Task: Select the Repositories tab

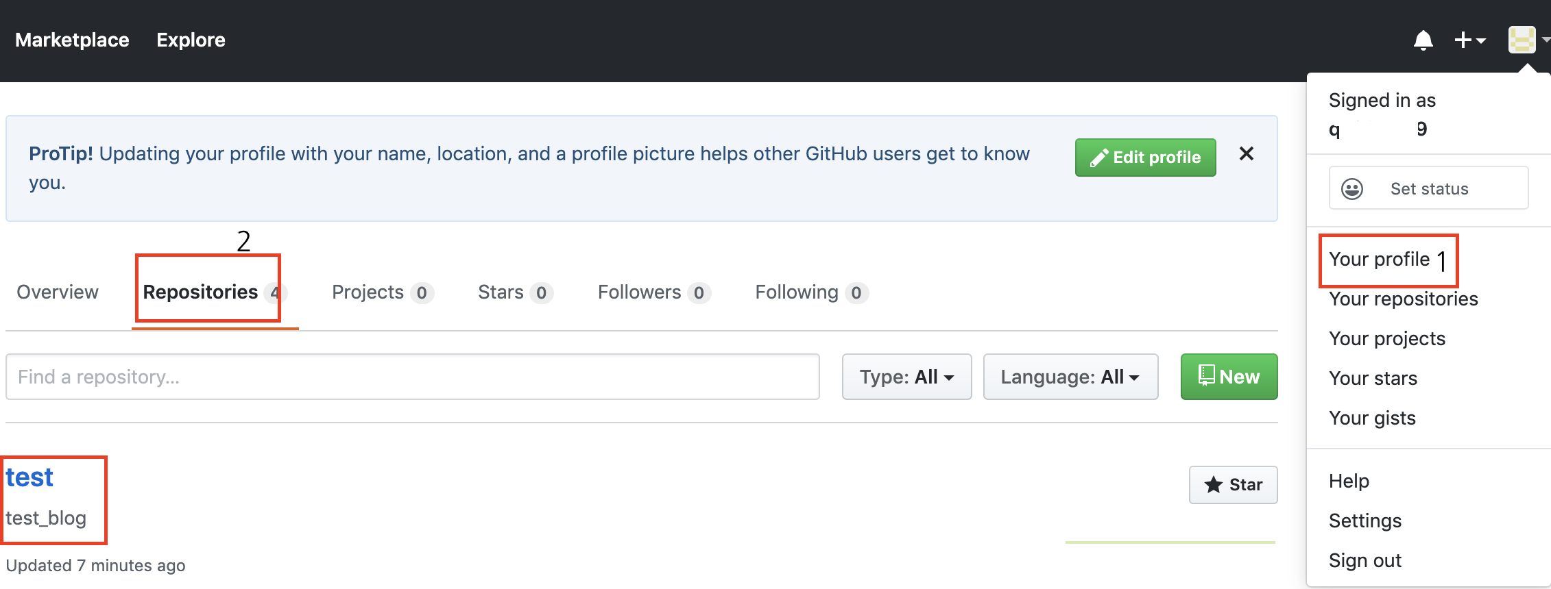Action: [215, 292]
